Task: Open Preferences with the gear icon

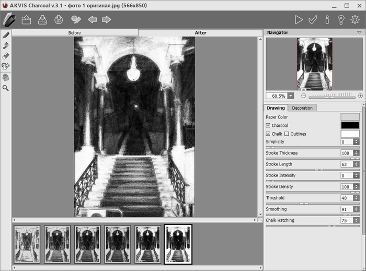Action: click(355, 20)
